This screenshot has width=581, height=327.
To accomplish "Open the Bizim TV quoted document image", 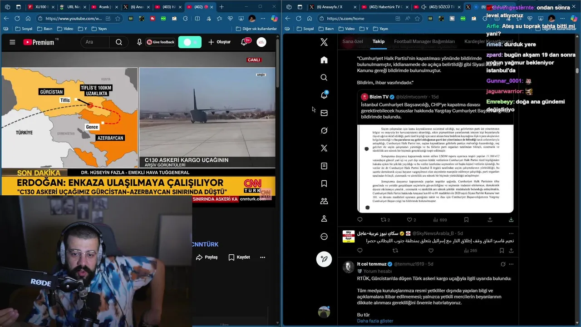I will pyautogui.click(x=435, y=168).
